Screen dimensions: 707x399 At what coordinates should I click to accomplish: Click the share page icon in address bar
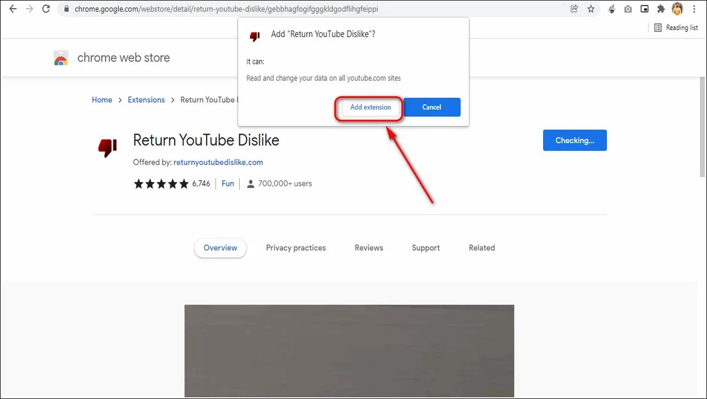click(x=575, y=9)
